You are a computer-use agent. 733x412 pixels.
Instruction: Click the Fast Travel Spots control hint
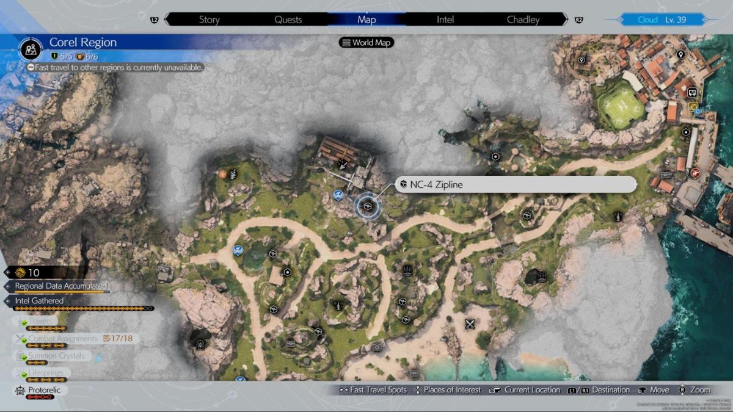coord(373,389)
